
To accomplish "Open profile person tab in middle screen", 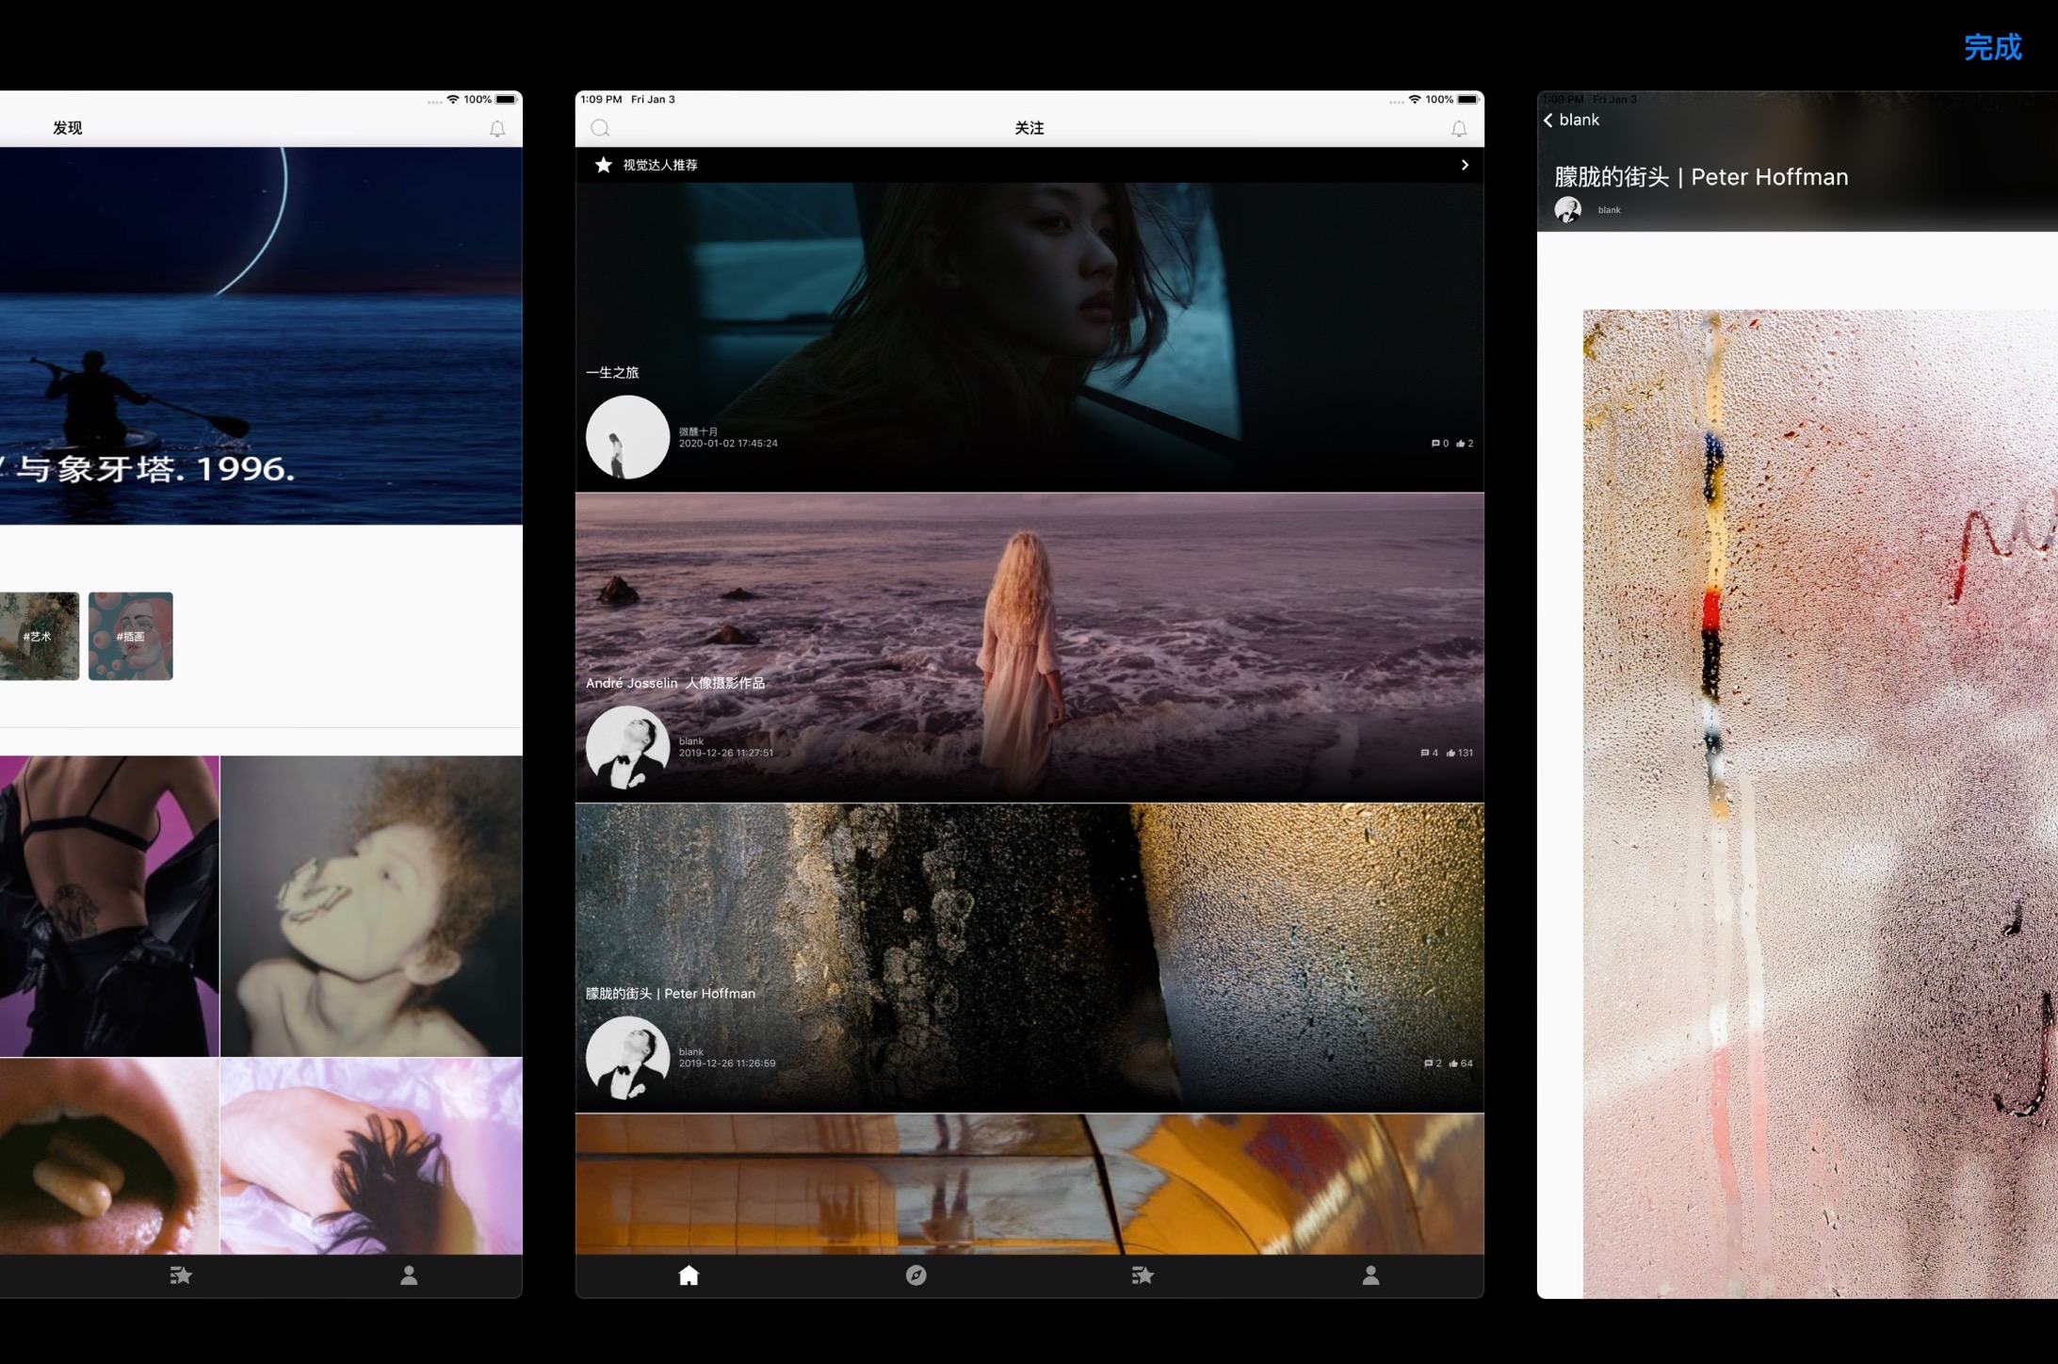I will coord(1370,1275).
